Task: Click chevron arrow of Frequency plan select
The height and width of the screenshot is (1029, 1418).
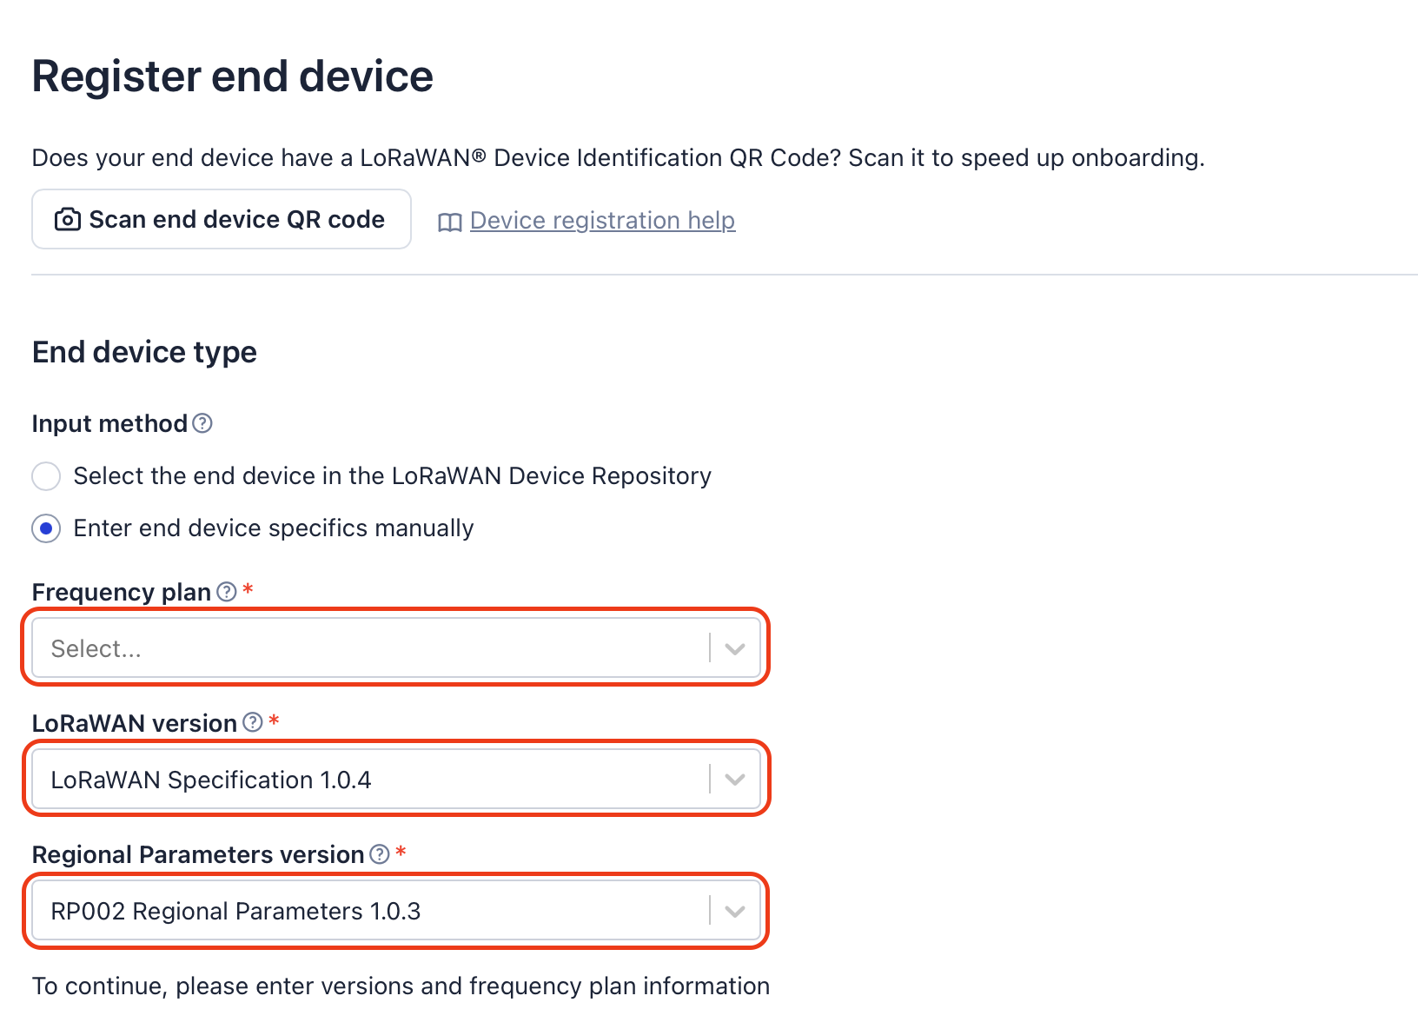Action: tap(735, 648)
